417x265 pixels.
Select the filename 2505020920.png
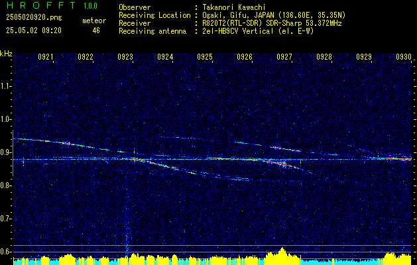point(34,17)
